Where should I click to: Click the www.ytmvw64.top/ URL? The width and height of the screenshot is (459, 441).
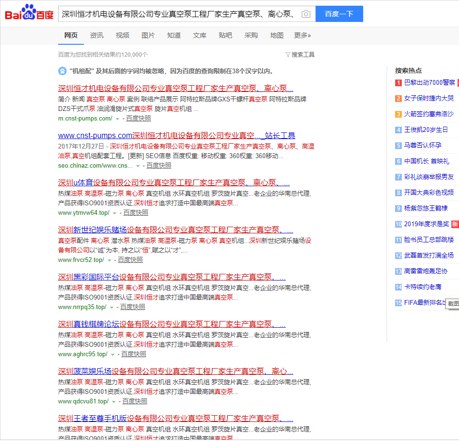coord(84,212)
